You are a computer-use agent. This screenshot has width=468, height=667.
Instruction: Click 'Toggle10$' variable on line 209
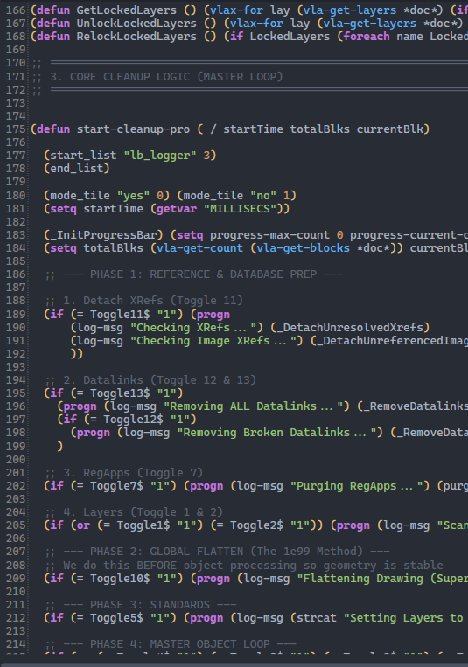coord(120,579)
